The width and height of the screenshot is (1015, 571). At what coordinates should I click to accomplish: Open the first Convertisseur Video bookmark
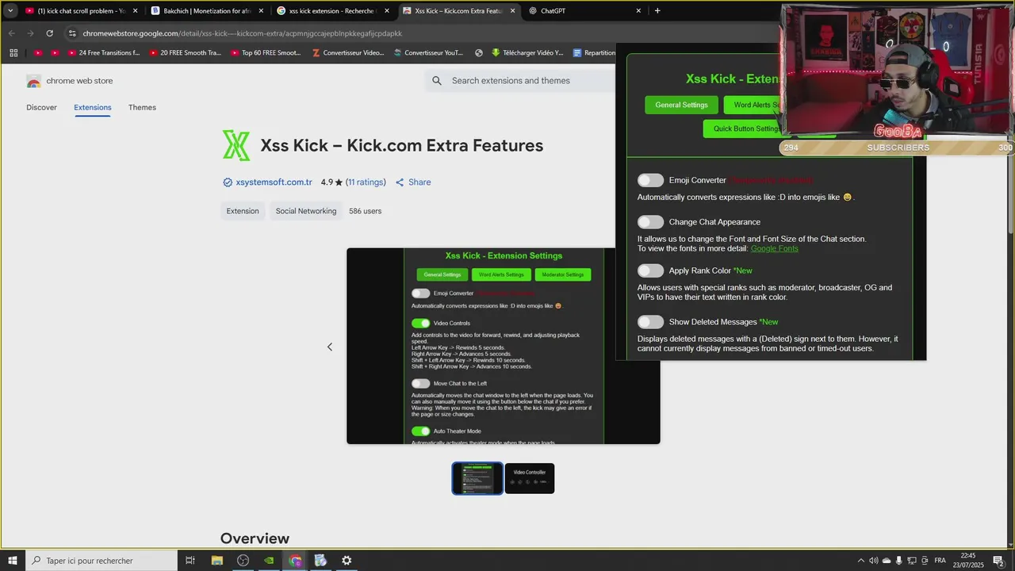click(x=348, y=53)
